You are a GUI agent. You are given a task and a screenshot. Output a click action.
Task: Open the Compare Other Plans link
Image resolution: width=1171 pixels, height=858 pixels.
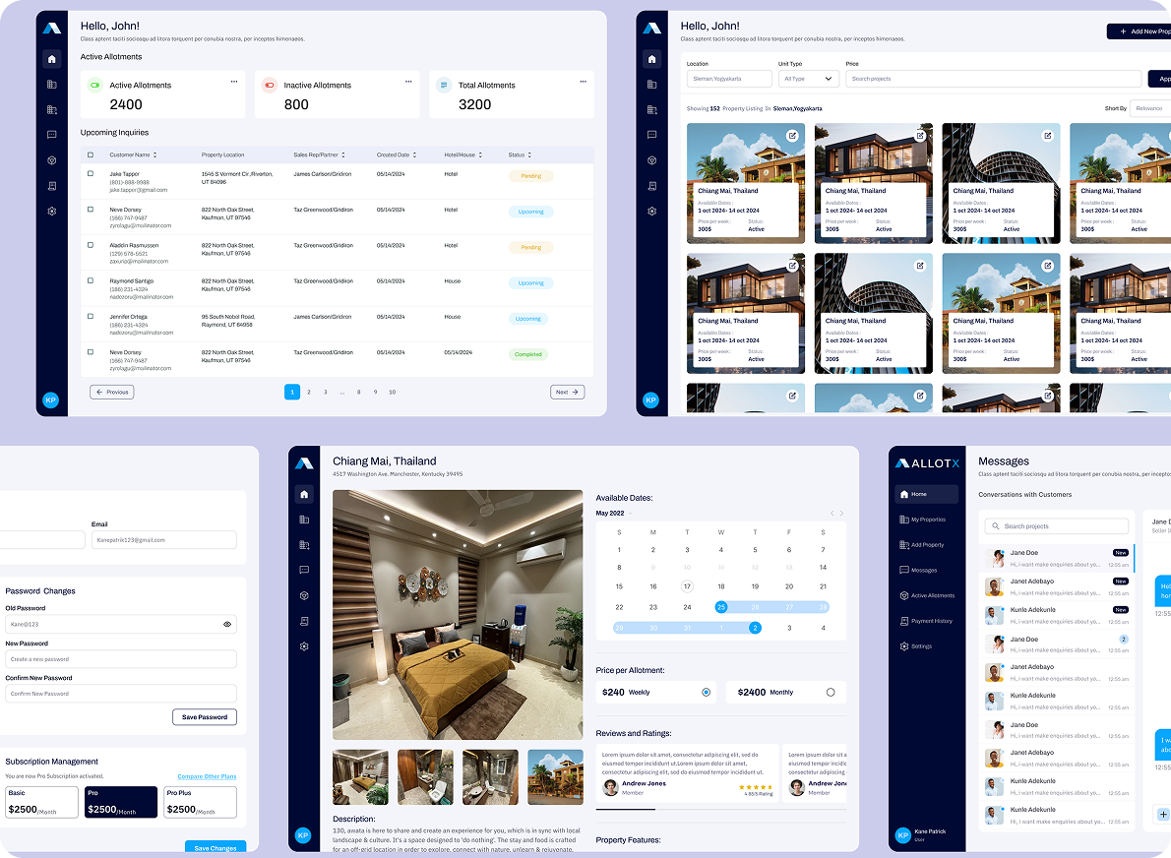pyautogui.click(x=207, y=777)
